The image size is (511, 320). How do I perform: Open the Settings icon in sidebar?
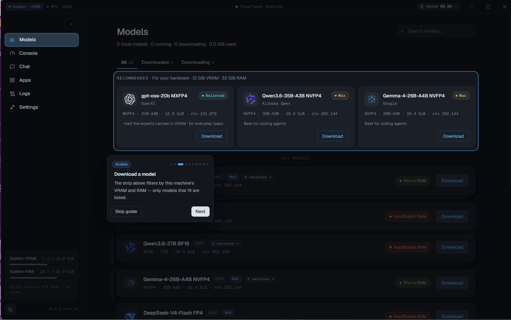12,107
